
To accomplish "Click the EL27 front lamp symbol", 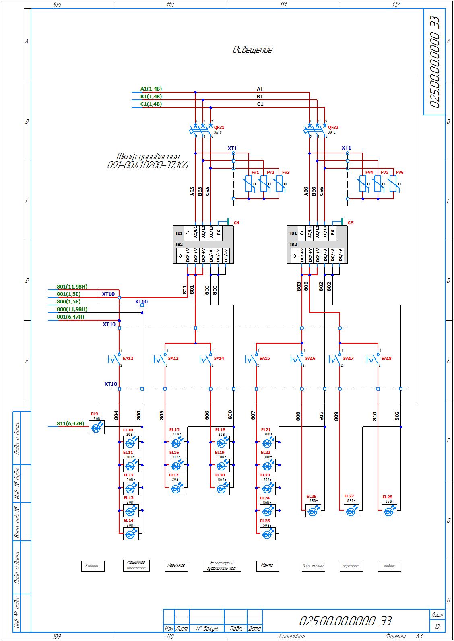I will point(351,511).
